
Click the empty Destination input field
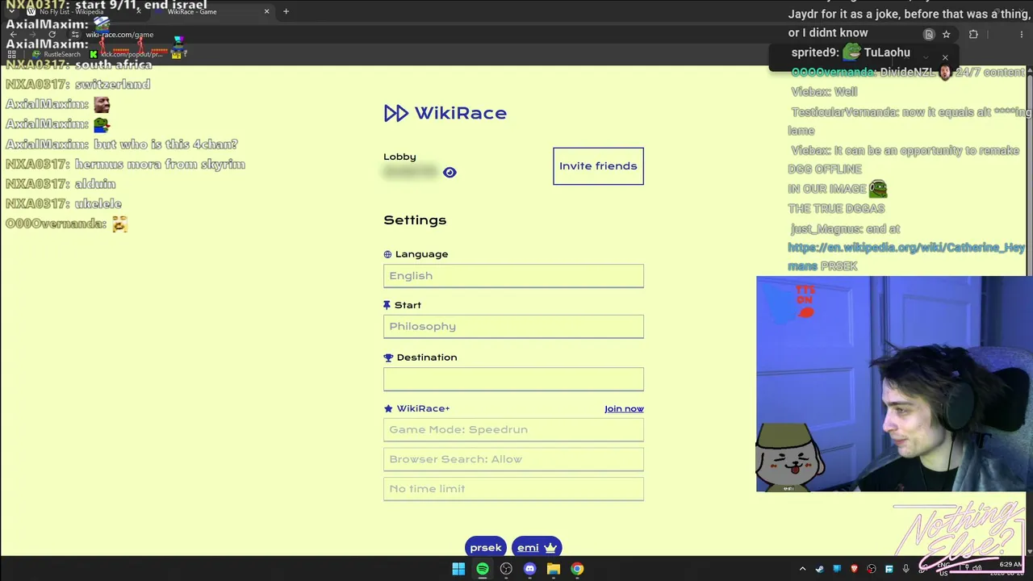(x=513, y=379)
